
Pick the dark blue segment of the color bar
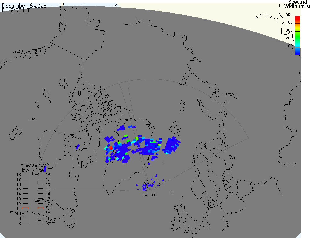pos(297,51)
